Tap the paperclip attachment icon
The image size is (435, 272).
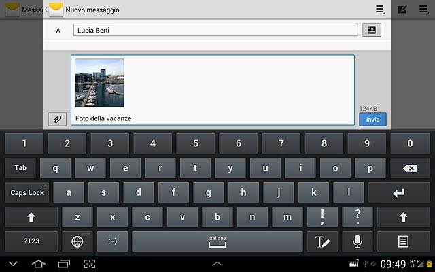[57, 120]
